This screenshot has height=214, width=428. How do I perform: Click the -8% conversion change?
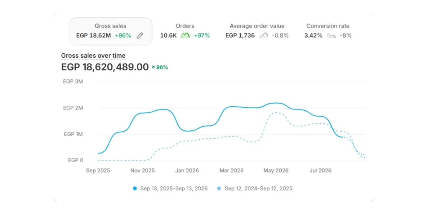(x=345, y=36)
